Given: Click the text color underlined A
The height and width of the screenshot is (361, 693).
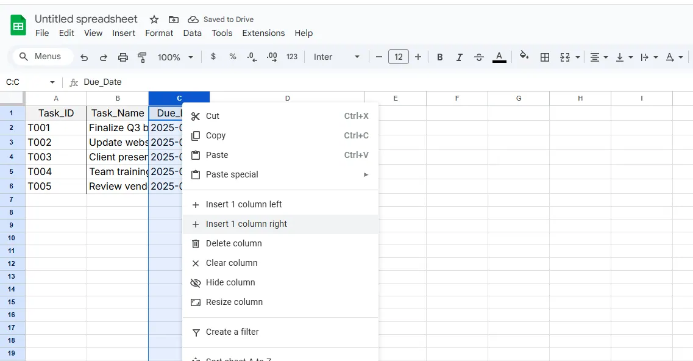Looking at the screenshot, I should [499, 57].
